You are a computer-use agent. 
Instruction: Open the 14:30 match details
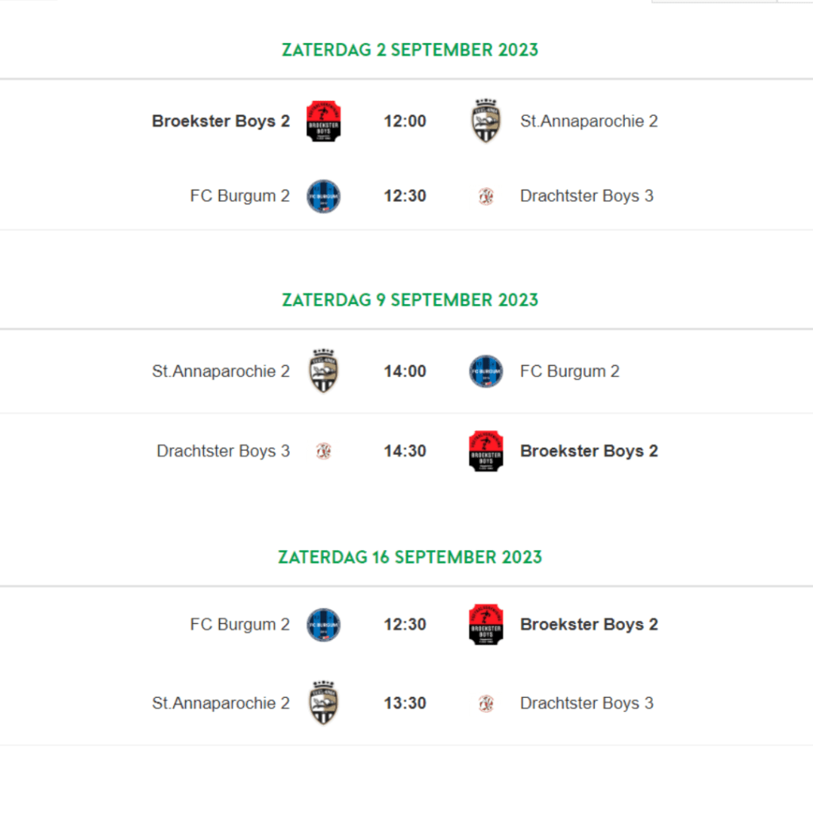click(405, 451)
